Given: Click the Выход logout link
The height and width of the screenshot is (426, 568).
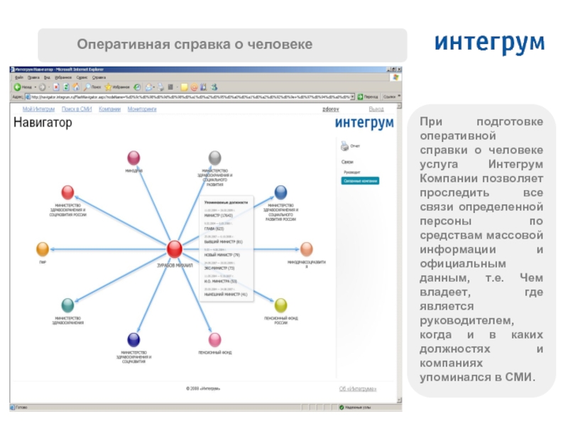Looking at the screenshot, I should click(376, 109).
